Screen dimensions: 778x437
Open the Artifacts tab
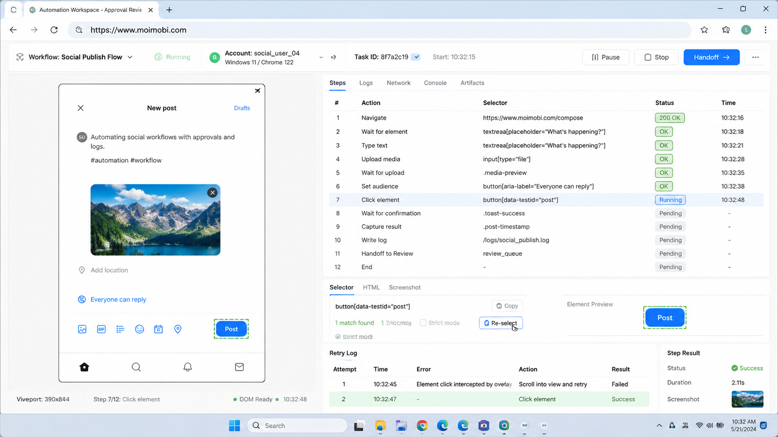click(472, 83)
